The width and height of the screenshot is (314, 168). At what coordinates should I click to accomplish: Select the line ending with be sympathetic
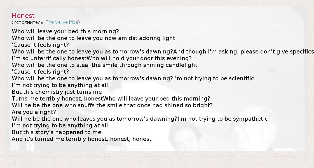coord(140,119)
